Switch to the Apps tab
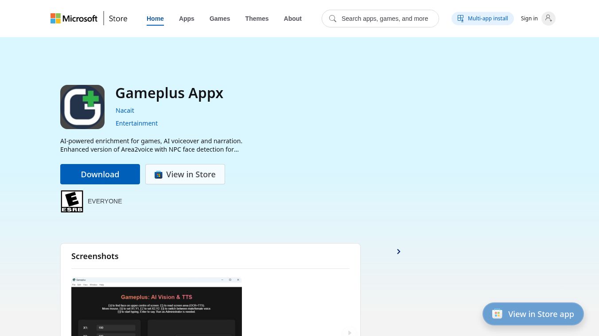 click(x=187, y=19)
